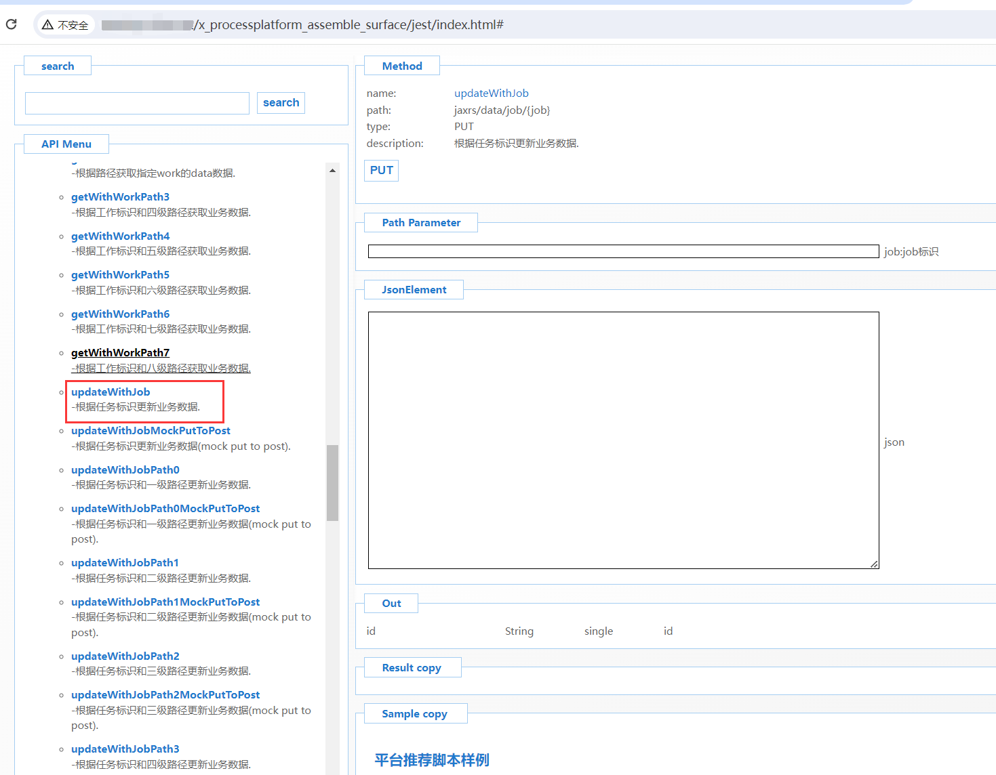Click the search button
The height and width of the screenshot is (775, 996).
(x=281, y=103)
